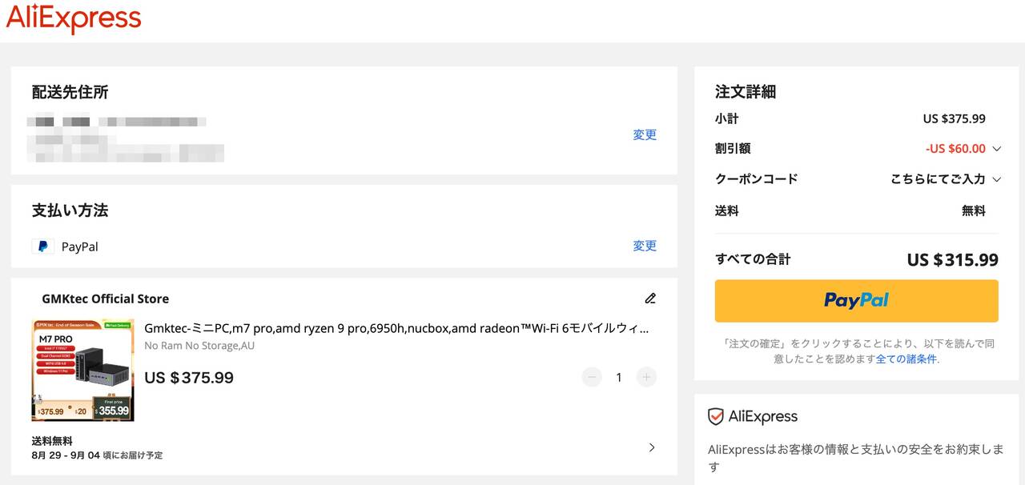Open the クーポンコード entry dropdown

pos(946,179)
